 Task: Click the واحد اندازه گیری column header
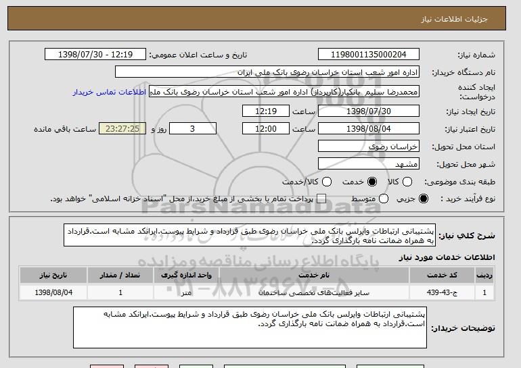[186, 275]
